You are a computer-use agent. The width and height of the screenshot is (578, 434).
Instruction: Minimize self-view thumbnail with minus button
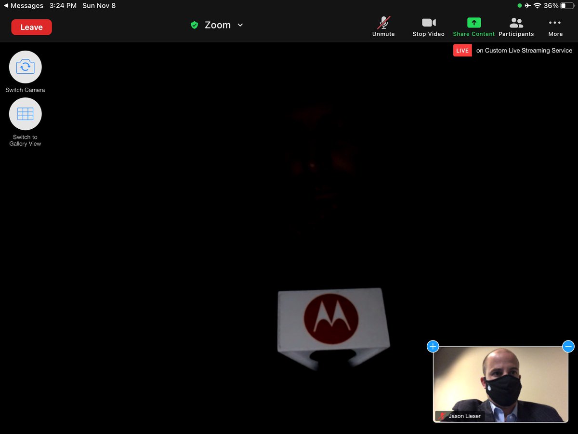coord(568,346)
